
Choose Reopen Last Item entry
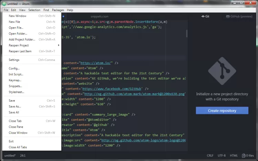point(32,51)
